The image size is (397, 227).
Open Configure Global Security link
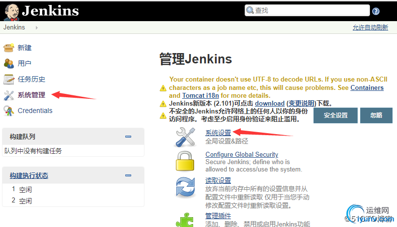pos(242,154)
